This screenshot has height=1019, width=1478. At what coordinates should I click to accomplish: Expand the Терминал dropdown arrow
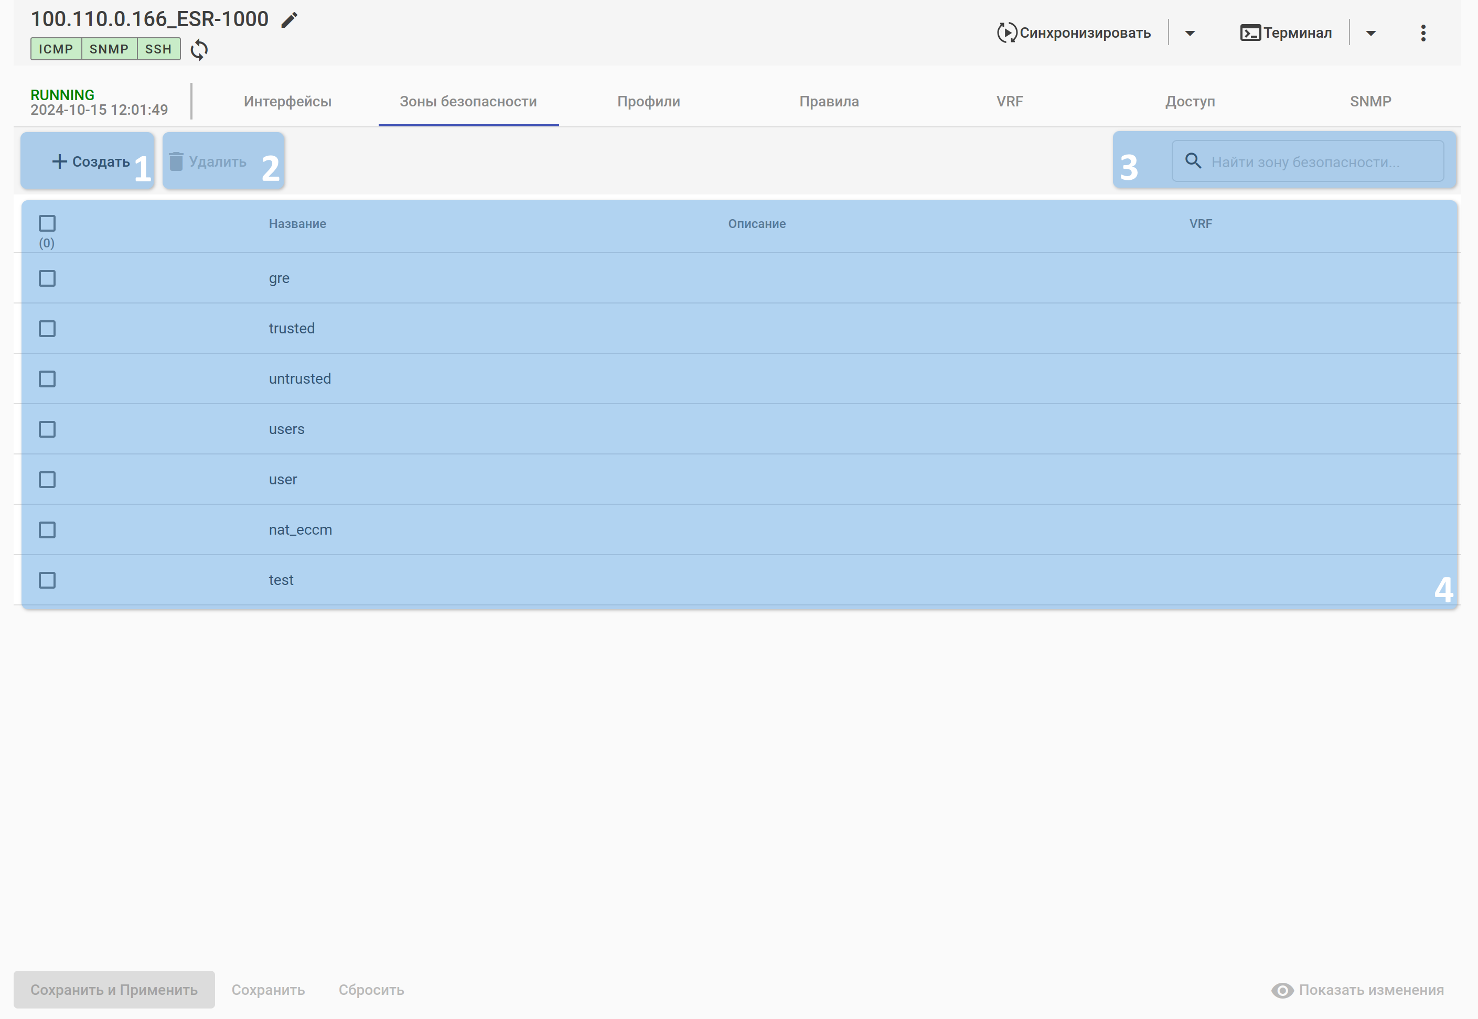click(1370, 33)
